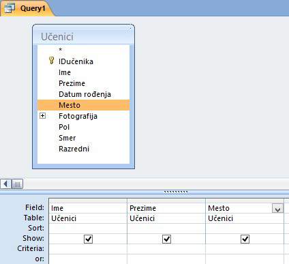Screen dimensions: 289x264
Task: Click the horizontal scrollbar thumb
Action: (x=17, y=184)
